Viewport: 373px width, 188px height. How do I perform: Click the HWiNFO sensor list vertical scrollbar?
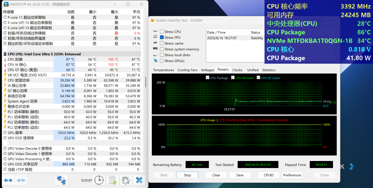146,82
